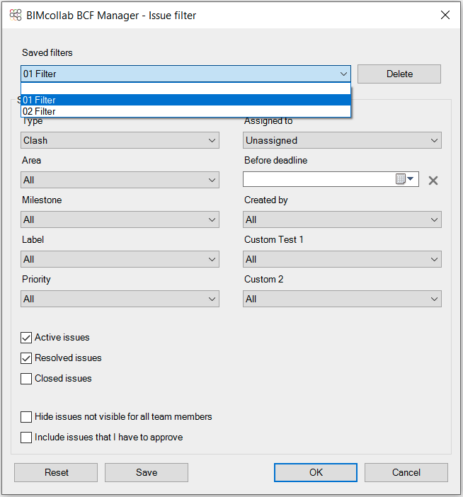
Task: Choose 02 Filter from the dropdown list
Action: pos(185,111)
